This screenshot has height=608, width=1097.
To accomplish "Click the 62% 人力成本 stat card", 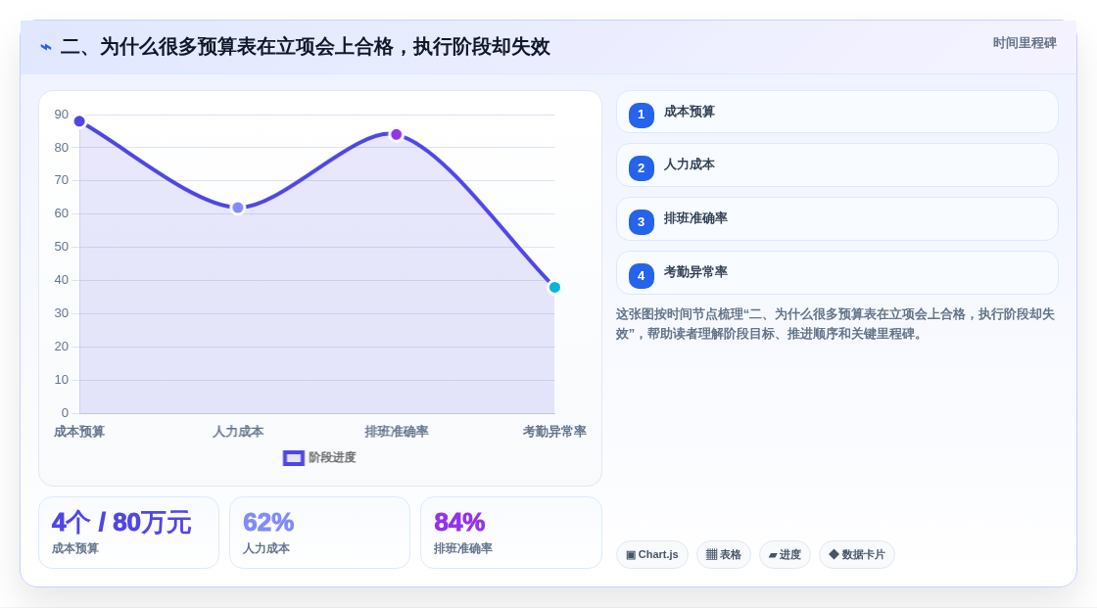I will click(x=319, y=534).
